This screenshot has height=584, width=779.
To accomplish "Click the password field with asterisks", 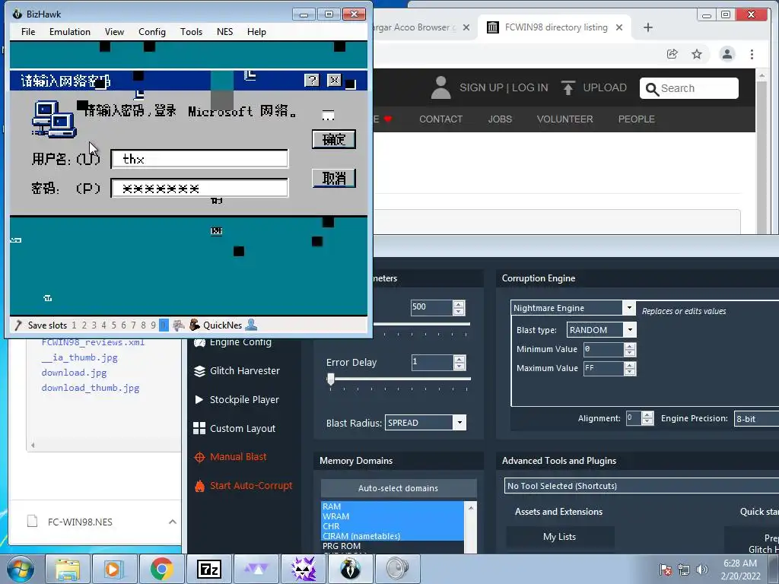I will point(199,189).
